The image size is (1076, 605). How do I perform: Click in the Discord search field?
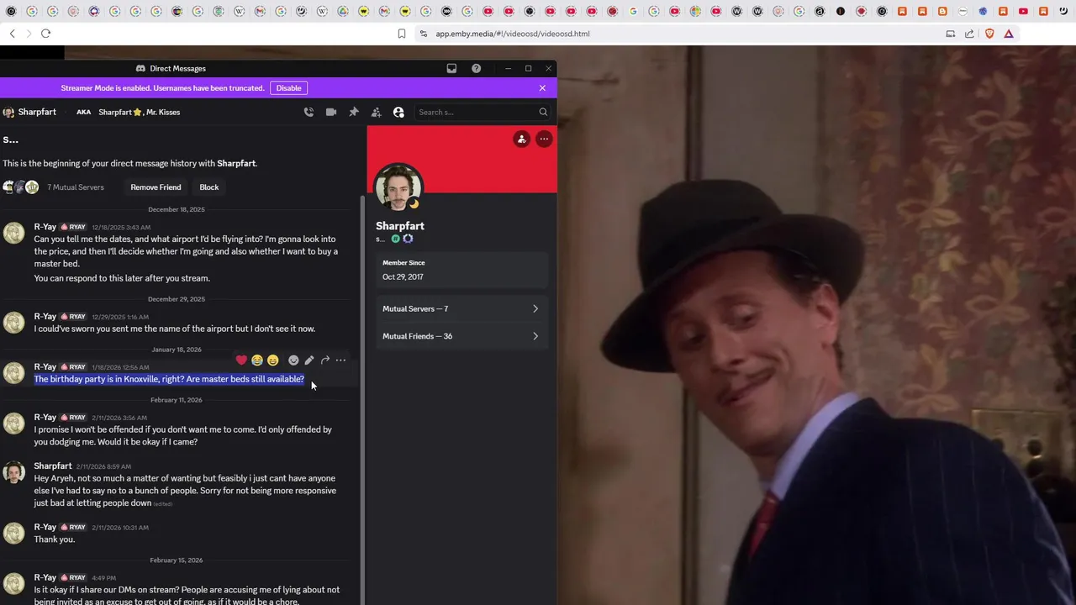tap(483, 112)
